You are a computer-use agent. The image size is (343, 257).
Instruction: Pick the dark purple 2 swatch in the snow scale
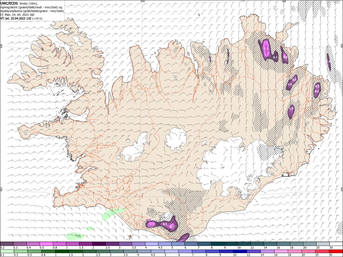click(99, 244)
